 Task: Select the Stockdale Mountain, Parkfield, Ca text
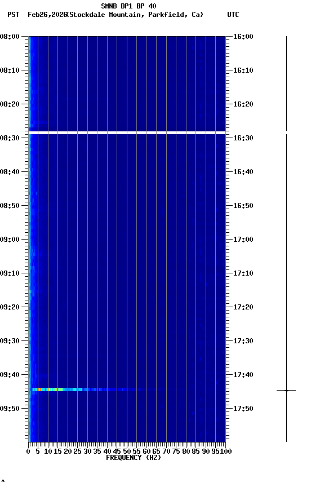pyautogui.click(x=136, y=15)
